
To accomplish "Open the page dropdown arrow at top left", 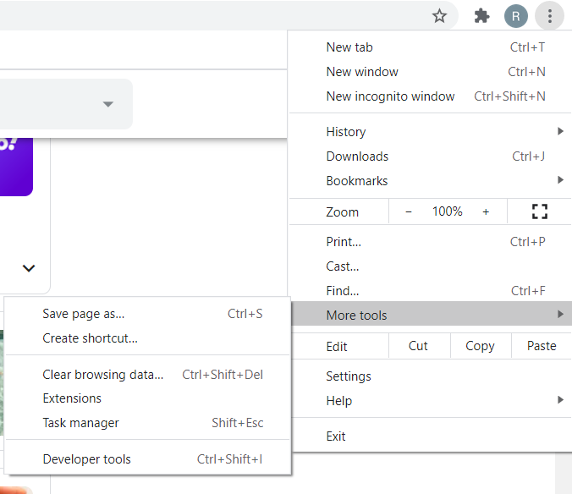I will point(107,104).
